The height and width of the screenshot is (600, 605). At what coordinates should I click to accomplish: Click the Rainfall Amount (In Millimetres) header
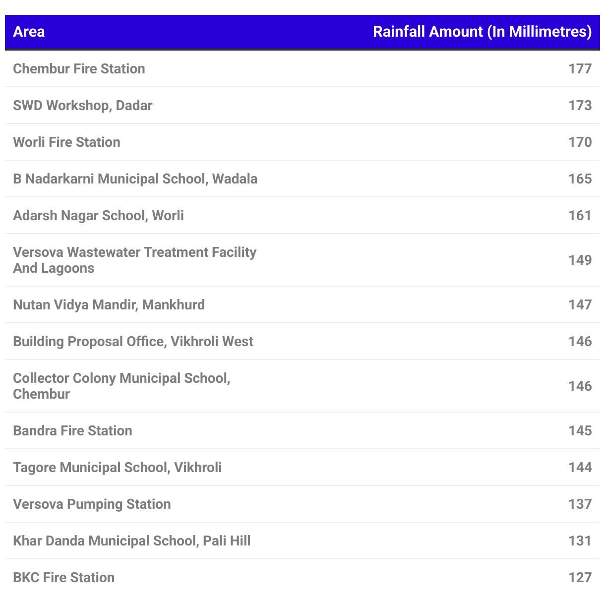482,32
